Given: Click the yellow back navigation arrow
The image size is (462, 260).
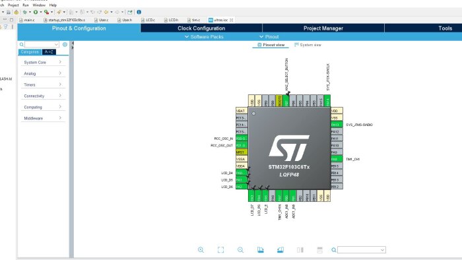Looking at the screenshot, I should coord(106,12).
